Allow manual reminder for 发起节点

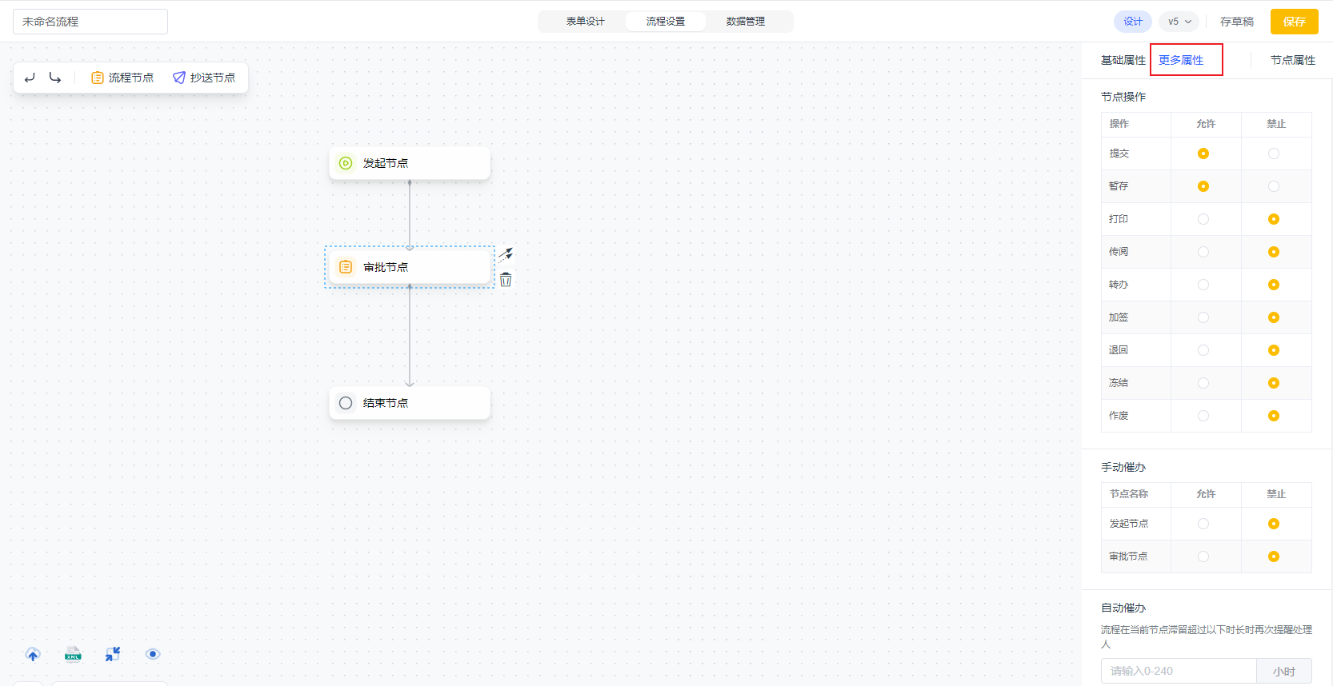point(1203,524)
